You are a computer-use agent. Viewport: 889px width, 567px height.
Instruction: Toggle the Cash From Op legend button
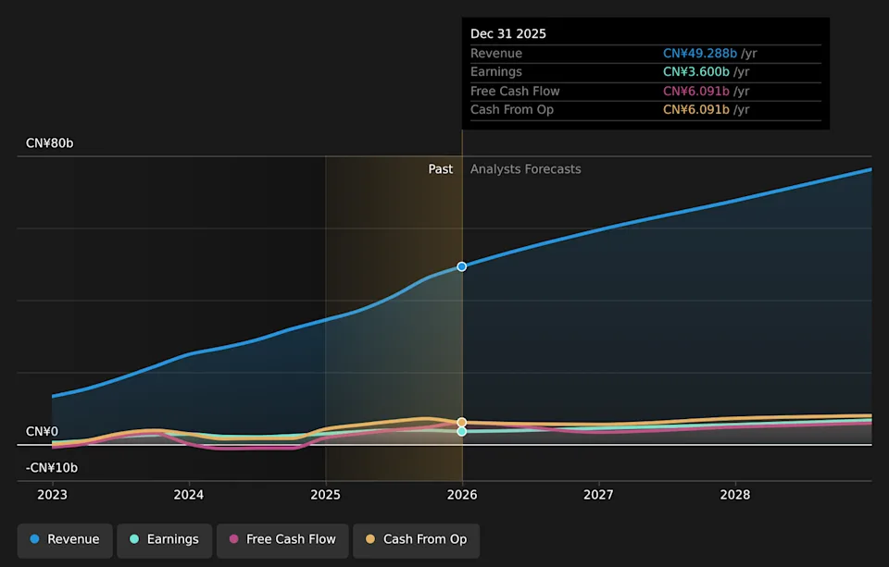[x=416, y=539]
